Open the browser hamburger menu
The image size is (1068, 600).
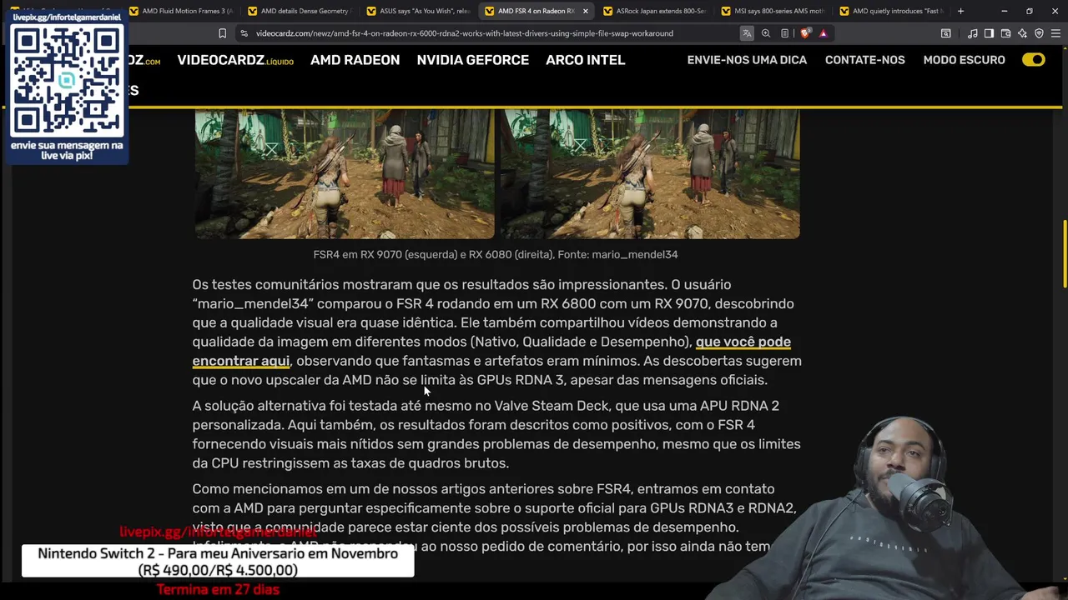[1055, 33]
